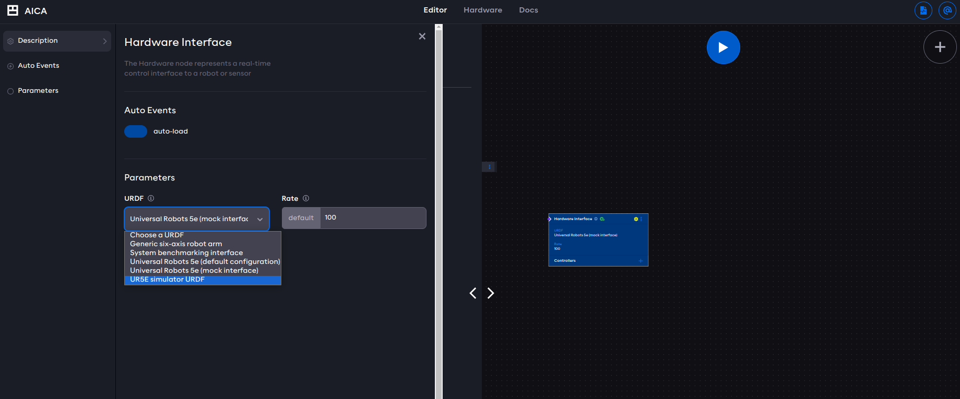Switch to the Editor tab
Viewport: 960px width, 399px height.
[x=435, y=10]
